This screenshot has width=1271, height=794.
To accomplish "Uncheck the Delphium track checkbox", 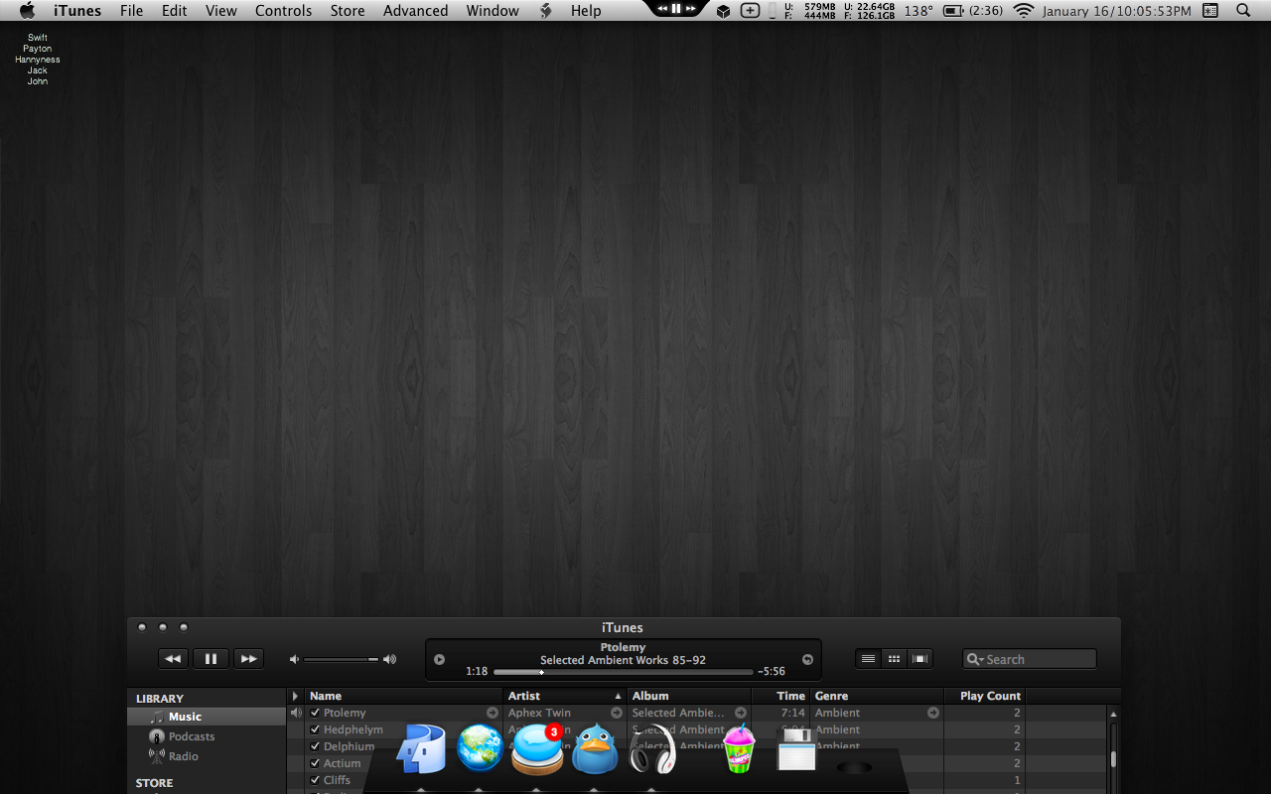I will coord(315,746).
